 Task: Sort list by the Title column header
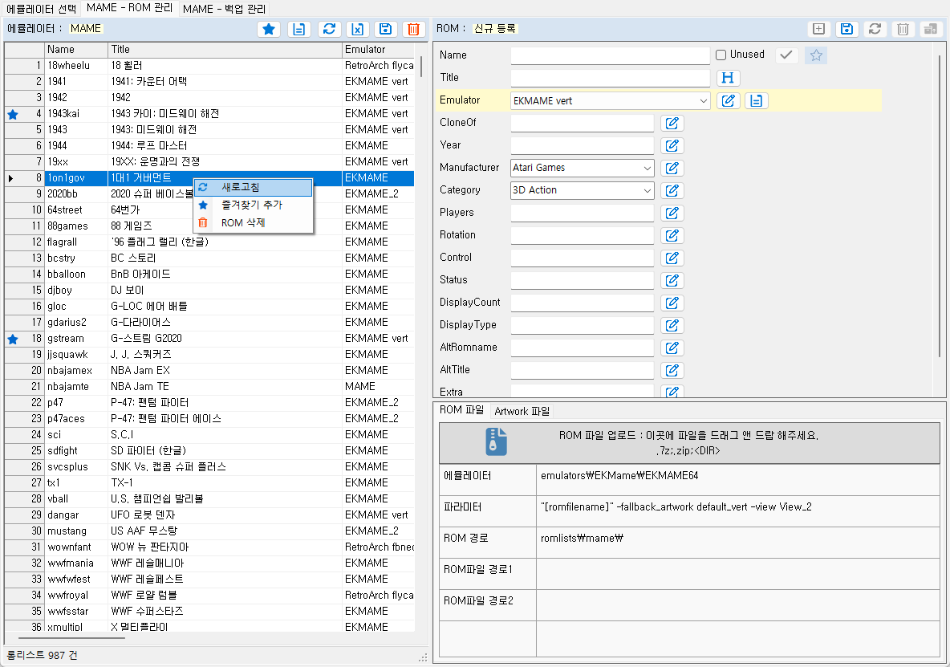click(225, 49)
